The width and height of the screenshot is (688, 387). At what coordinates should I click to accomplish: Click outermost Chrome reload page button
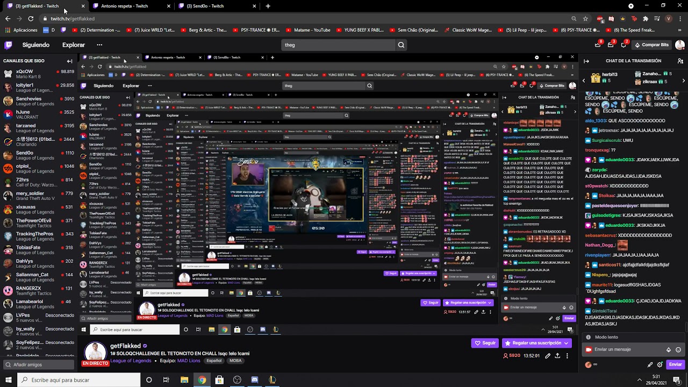click(31, 18)
